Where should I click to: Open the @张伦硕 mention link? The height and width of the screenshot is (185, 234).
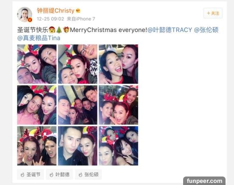[x=206, y=30]
